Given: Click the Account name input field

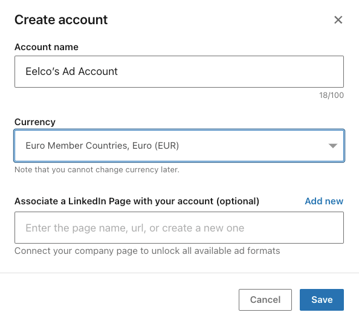Looking at the screenshot, I should (x=179, y=71).
